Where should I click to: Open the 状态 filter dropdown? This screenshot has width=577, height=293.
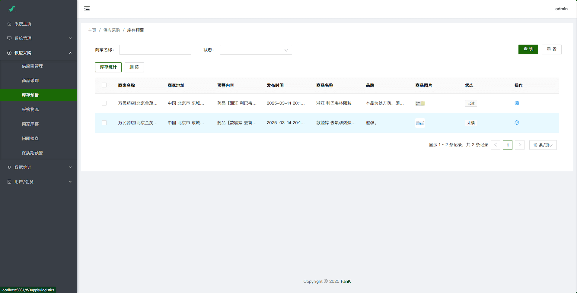click(256, 50)
